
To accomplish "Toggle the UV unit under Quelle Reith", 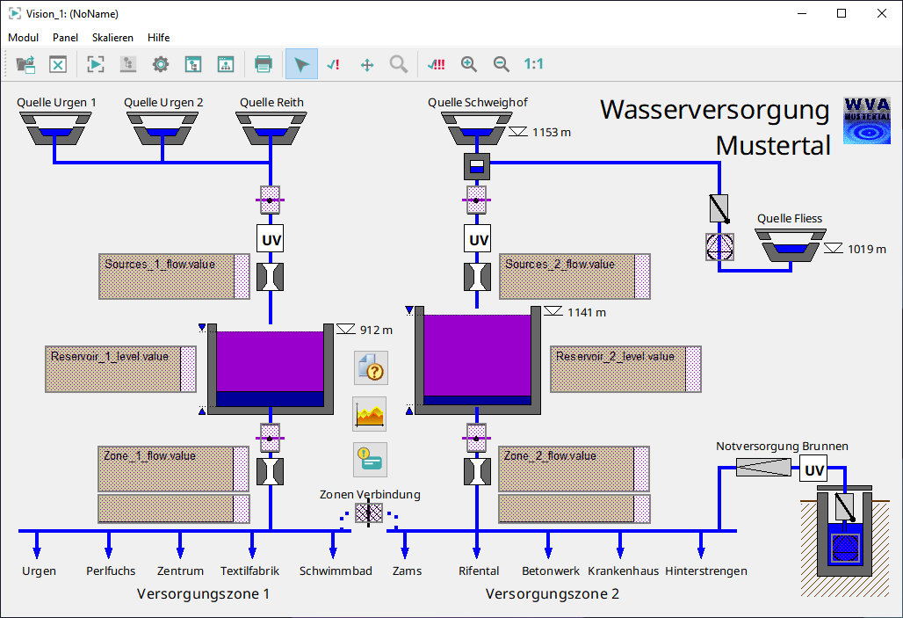I will click(x=271, y=238).
